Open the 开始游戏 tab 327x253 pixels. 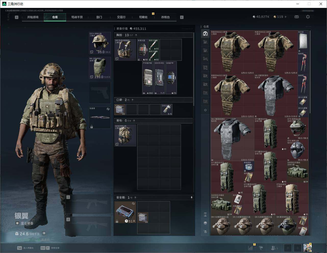pos(33,17)
